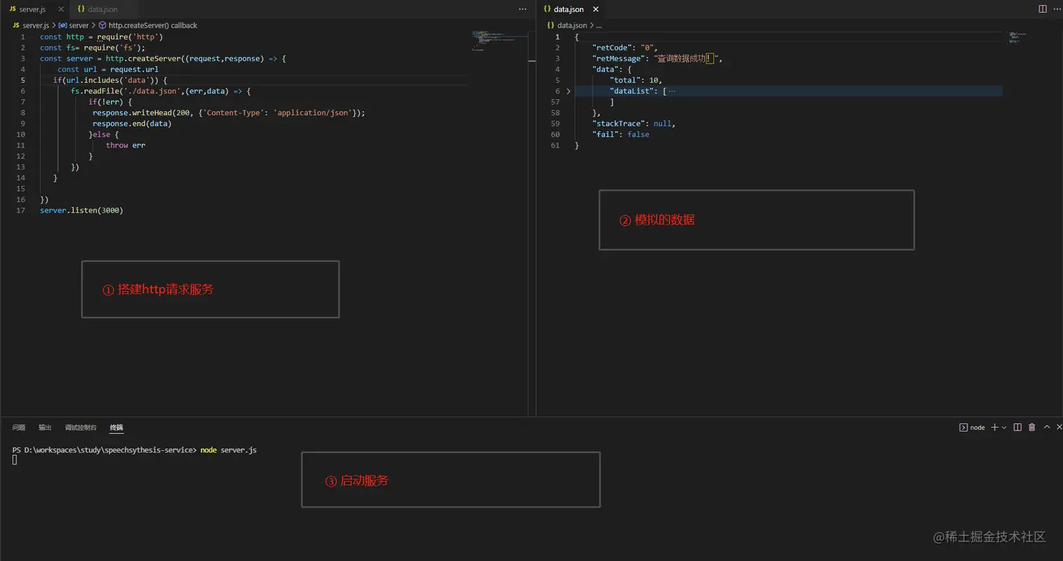Click 'throw err' statement in server.js
Screen dimensions: 1063x561
(x=125, y=145)
